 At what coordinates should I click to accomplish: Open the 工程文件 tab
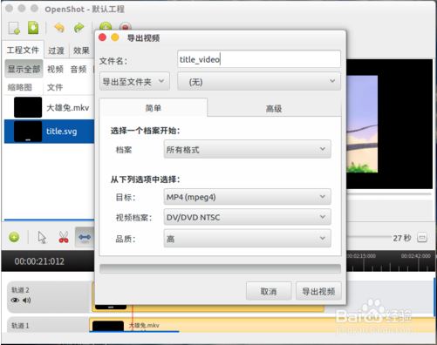click(23, 50)
